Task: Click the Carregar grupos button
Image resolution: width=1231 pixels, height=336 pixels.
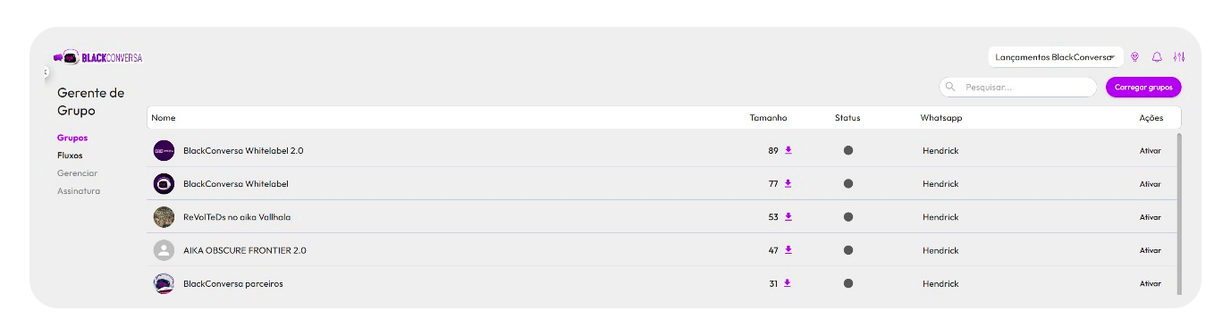Action: tap(1143, 88)
